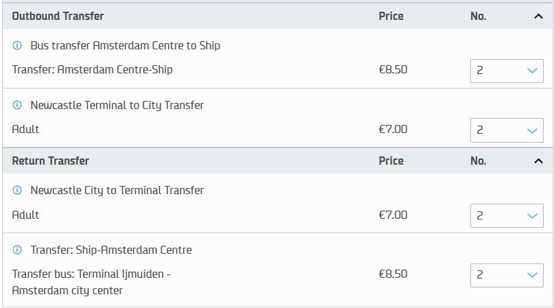This screenshot has width=554, height=308.
Task: Collapse the Return Transfer section
Action: [538, 161]
